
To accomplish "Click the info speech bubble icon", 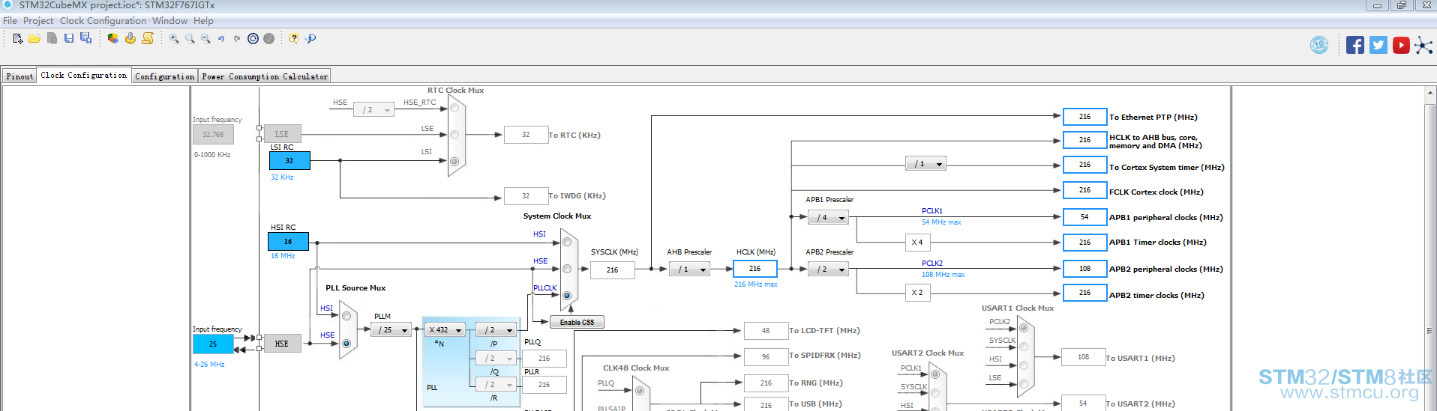I will coord(310,38).
